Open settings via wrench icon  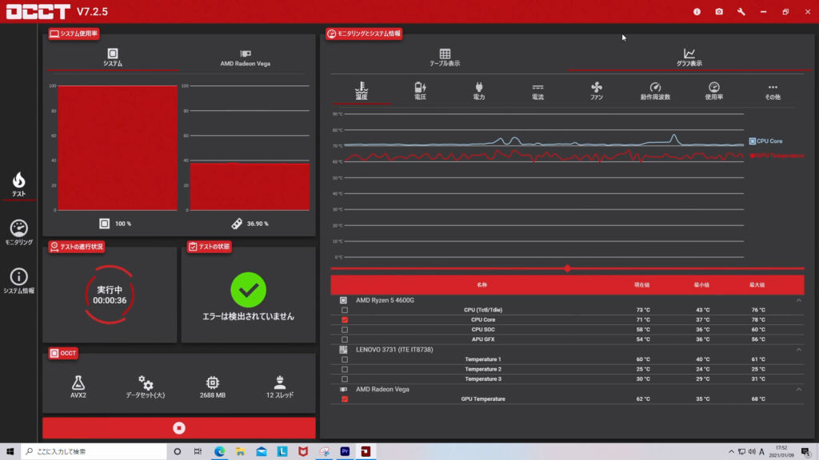[x=741, y=11]
